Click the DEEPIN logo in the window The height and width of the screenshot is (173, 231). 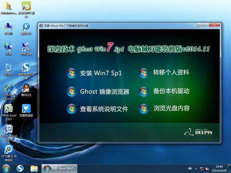(198, 132)
